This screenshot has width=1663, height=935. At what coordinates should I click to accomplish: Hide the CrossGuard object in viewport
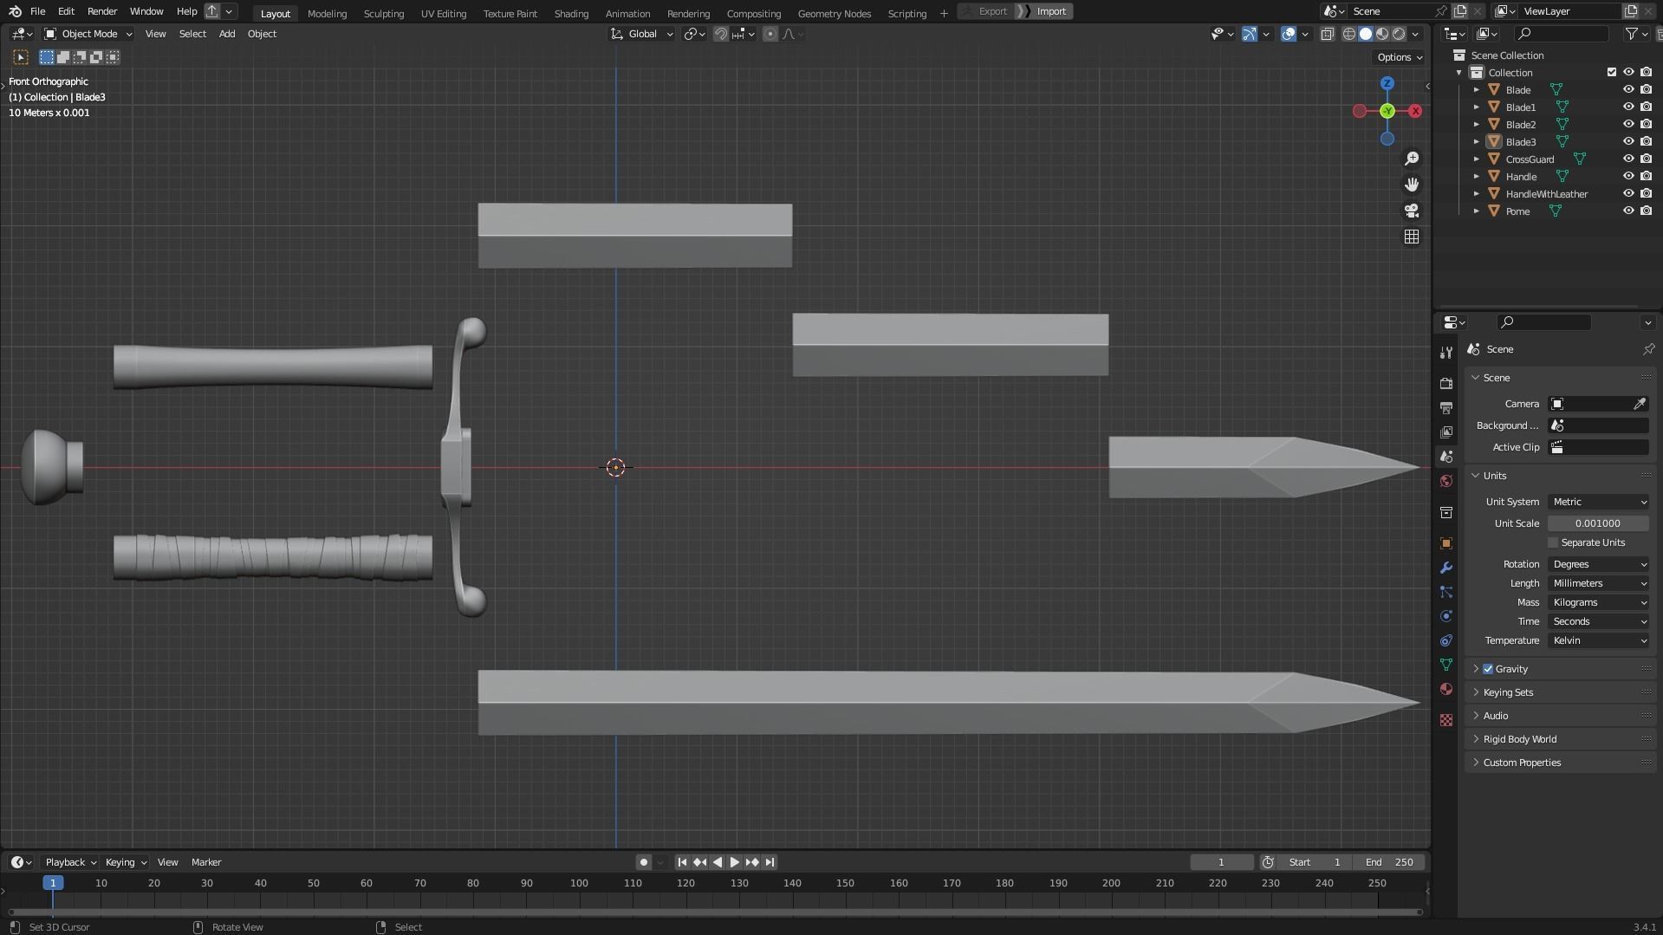click(x=1628, y=159)
